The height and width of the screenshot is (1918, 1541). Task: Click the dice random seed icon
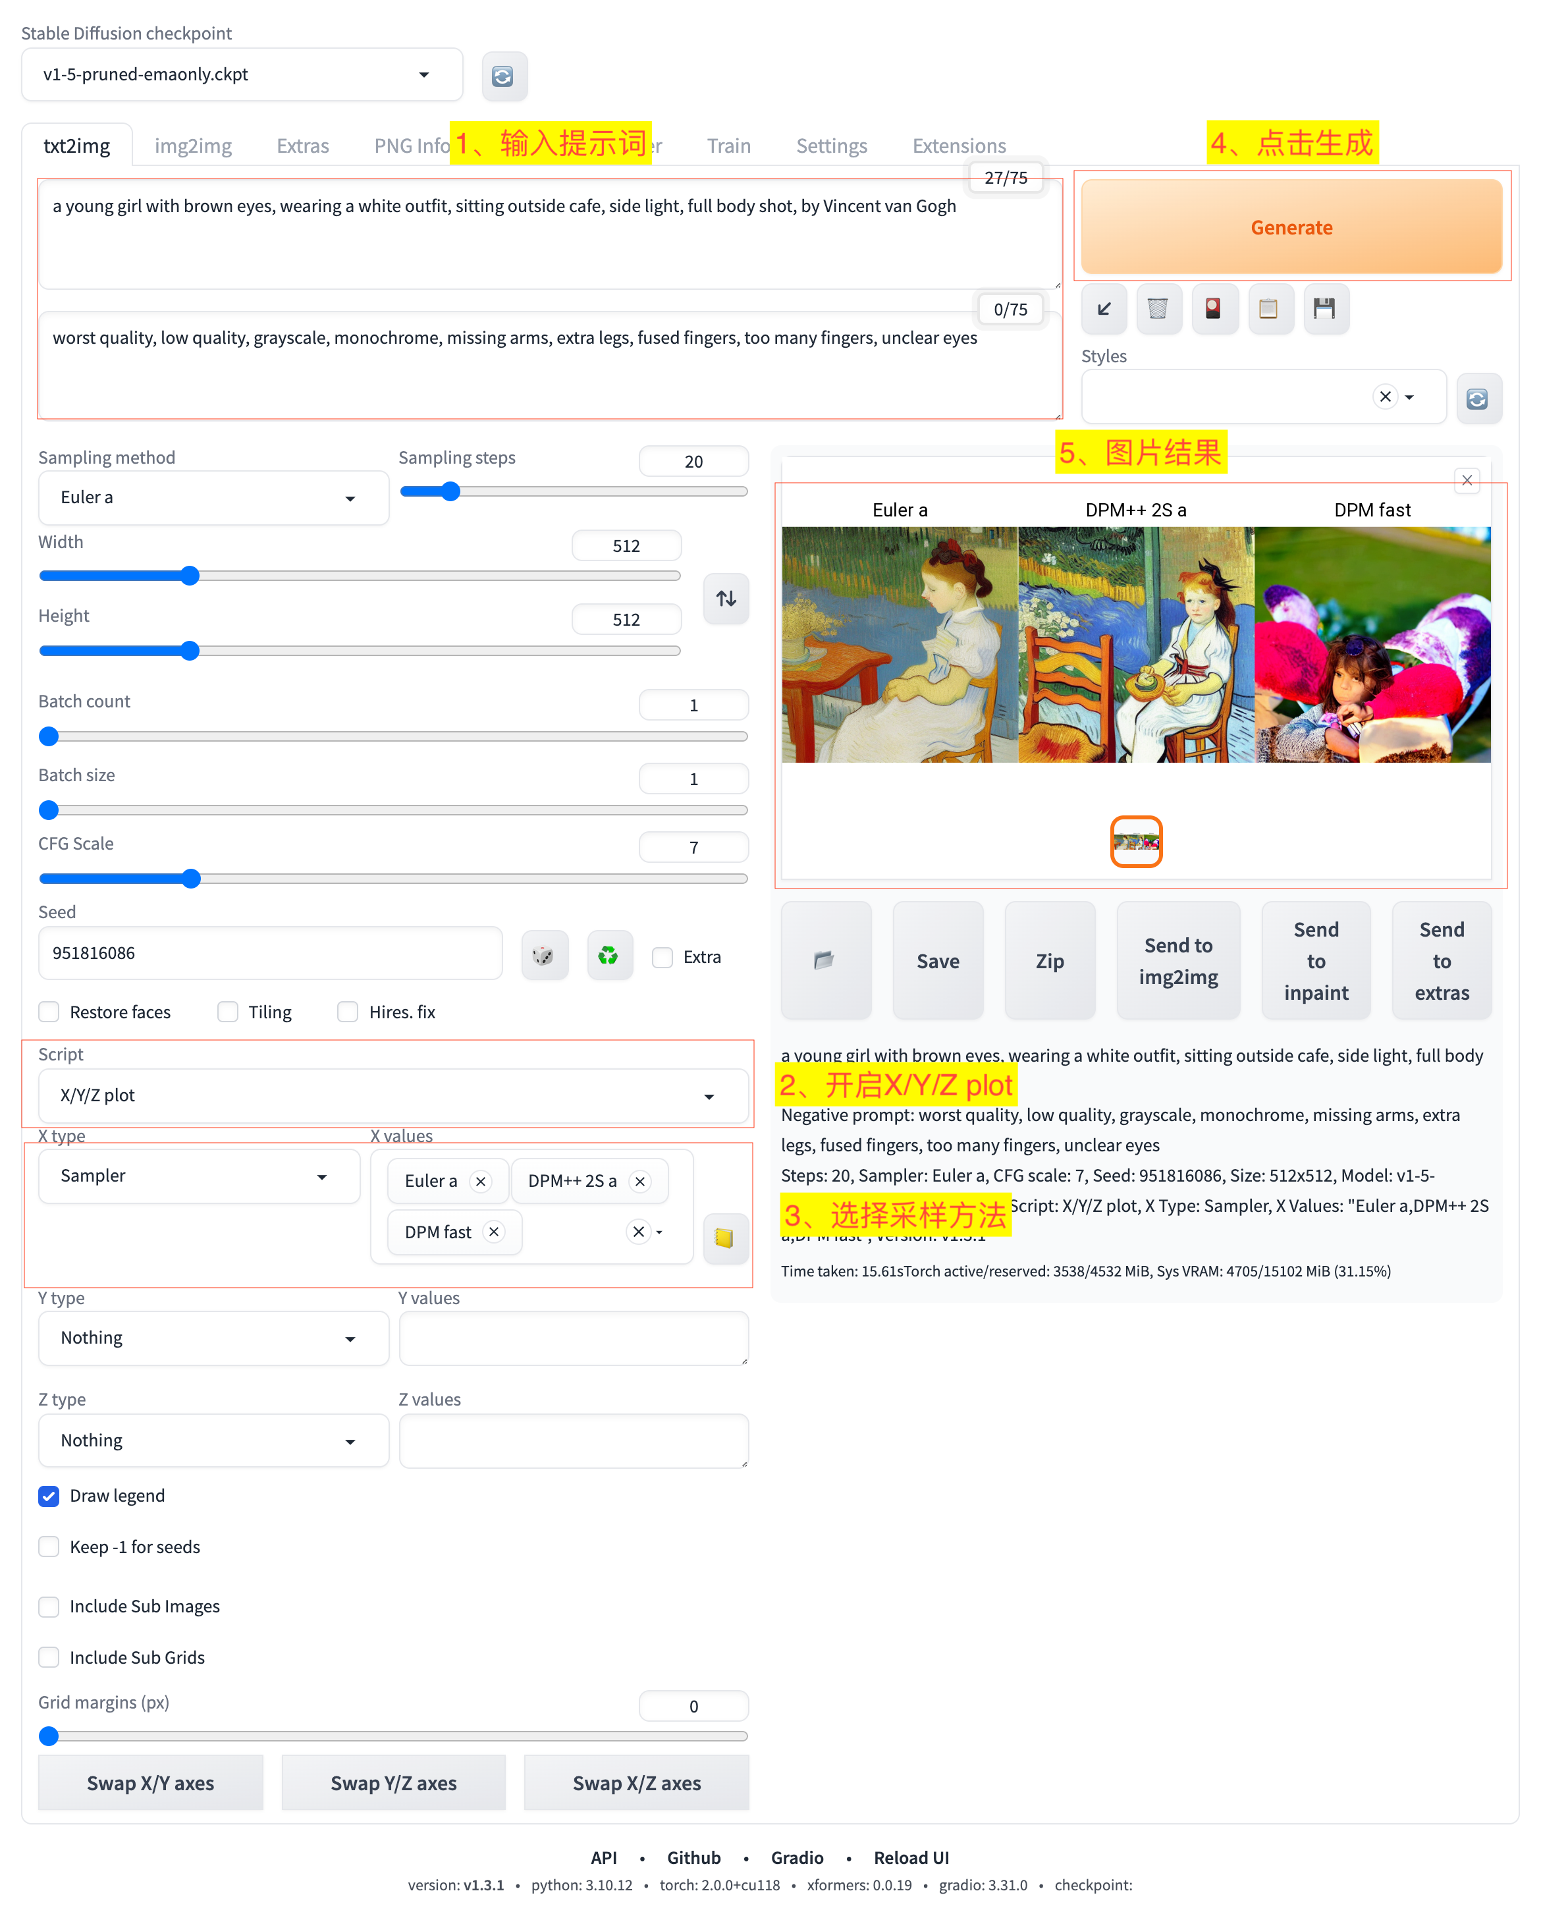[543, 956]
